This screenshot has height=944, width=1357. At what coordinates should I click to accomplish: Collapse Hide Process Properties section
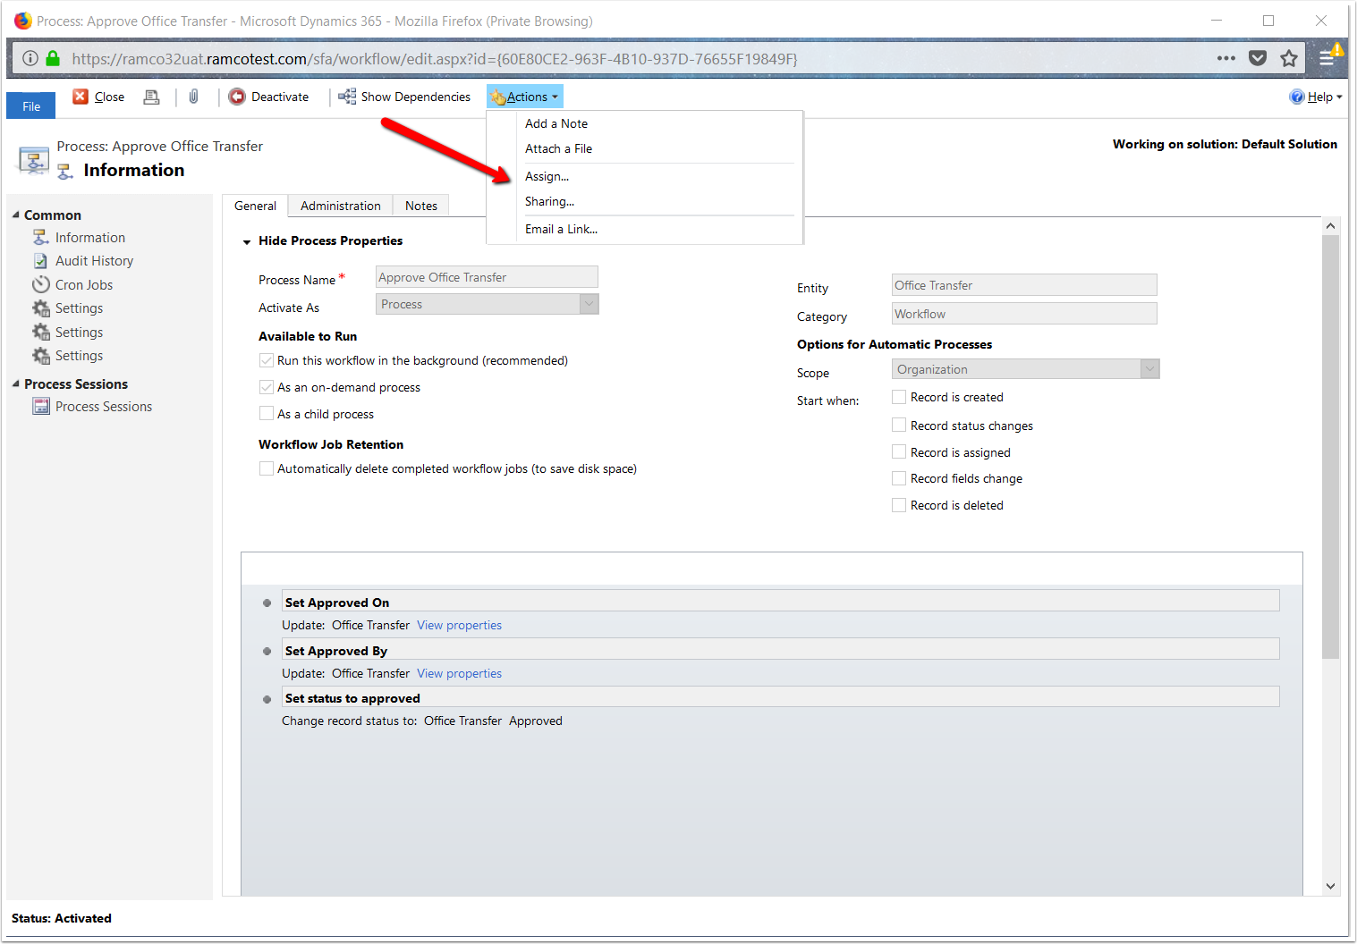pos(247,241)
